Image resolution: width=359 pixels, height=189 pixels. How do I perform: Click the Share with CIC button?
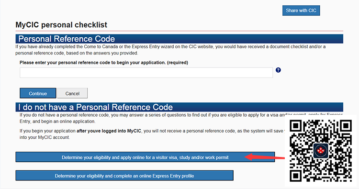pos(301,11)
